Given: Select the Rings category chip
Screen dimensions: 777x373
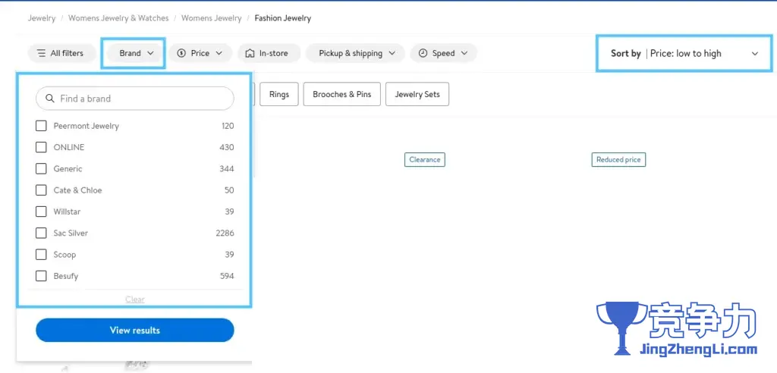Looking at the screenshot, I should tap(279, 94).
